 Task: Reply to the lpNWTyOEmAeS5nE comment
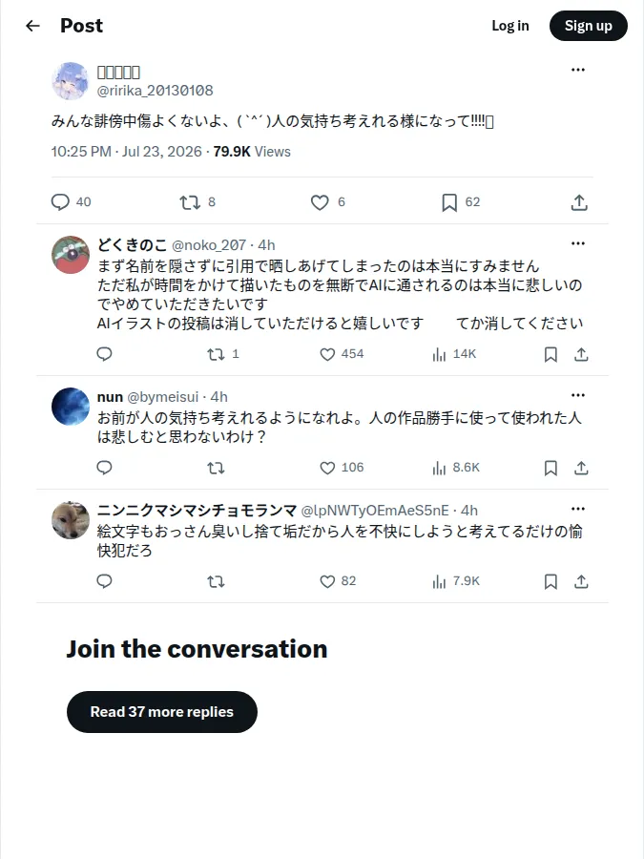click(x=104, y=580)
